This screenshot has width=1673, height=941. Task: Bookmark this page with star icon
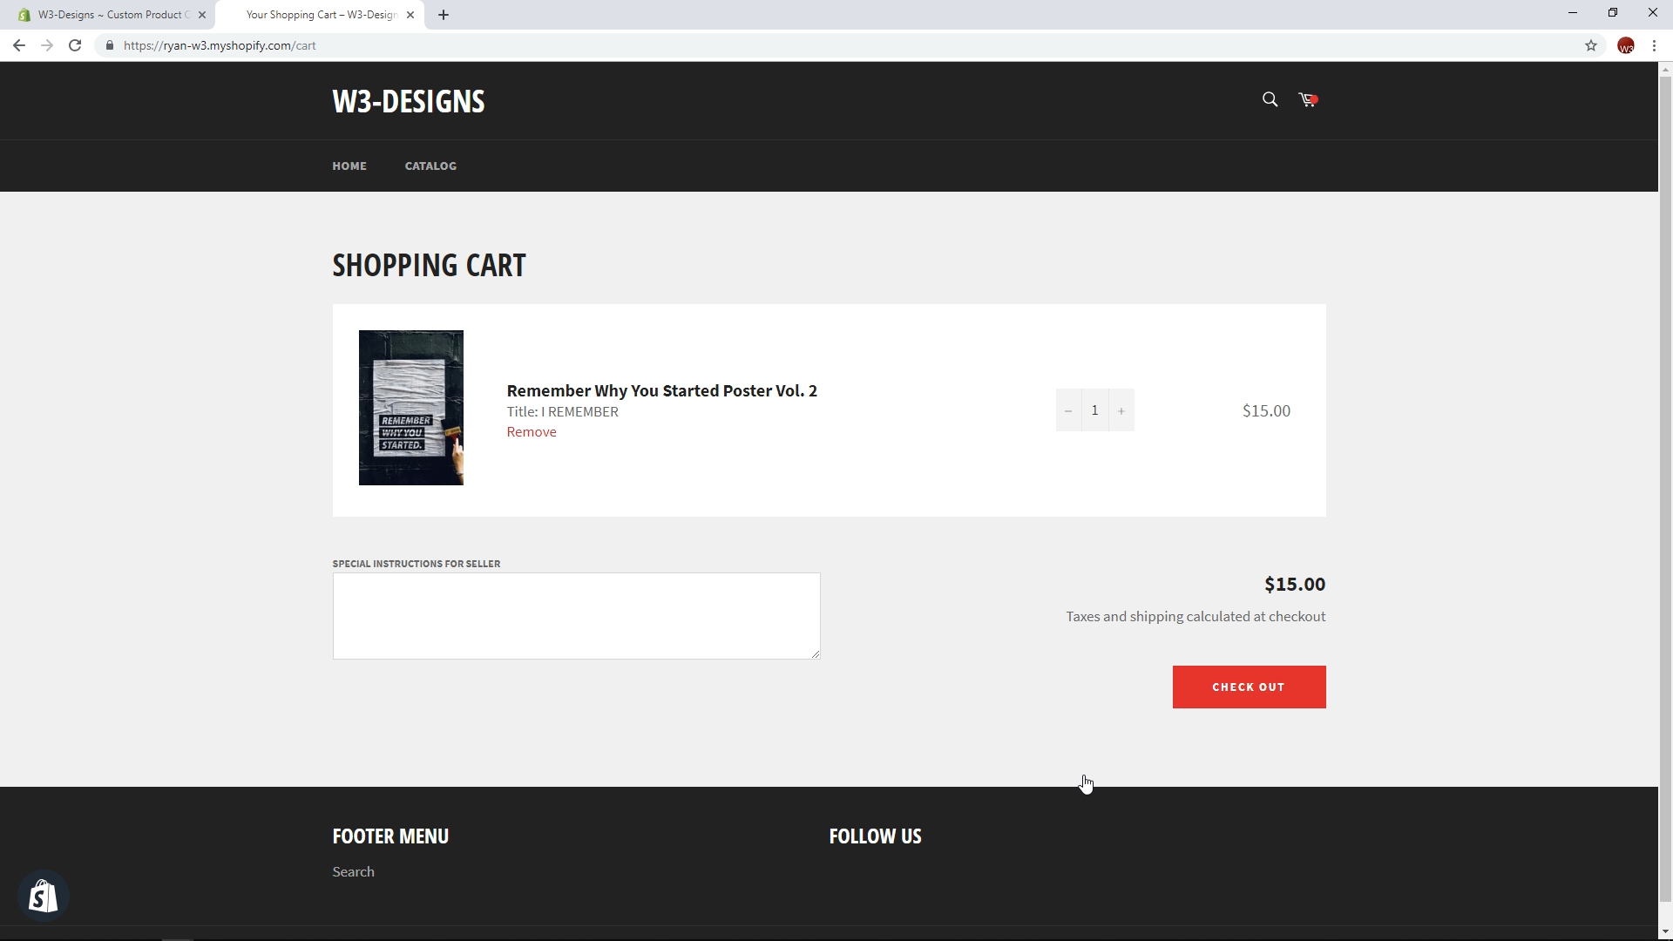1591,45
